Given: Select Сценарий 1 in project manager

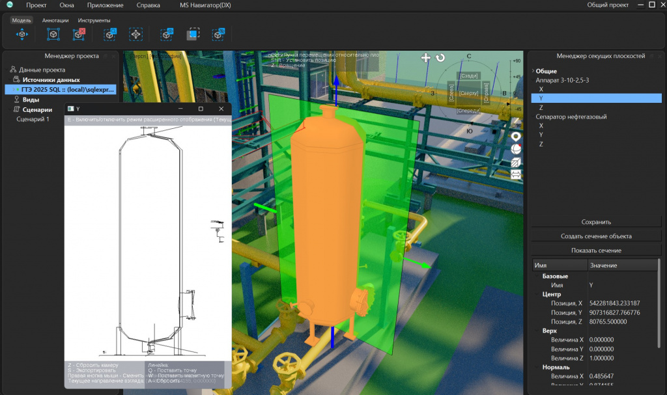Looking at the screenshot, I should (x=33, y=119).
